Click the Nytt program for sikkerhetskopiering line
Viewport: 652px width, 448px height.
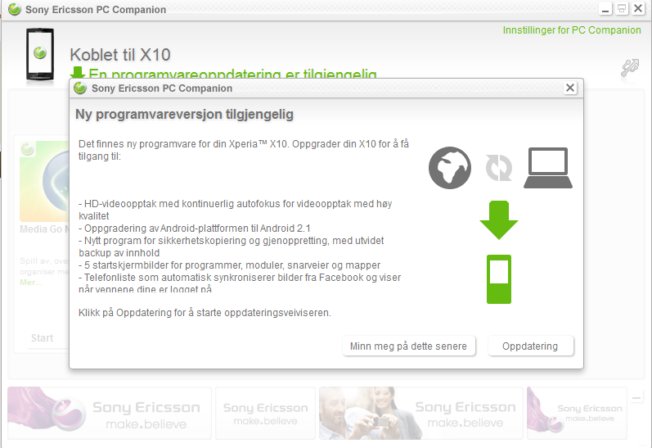(232, 247)
